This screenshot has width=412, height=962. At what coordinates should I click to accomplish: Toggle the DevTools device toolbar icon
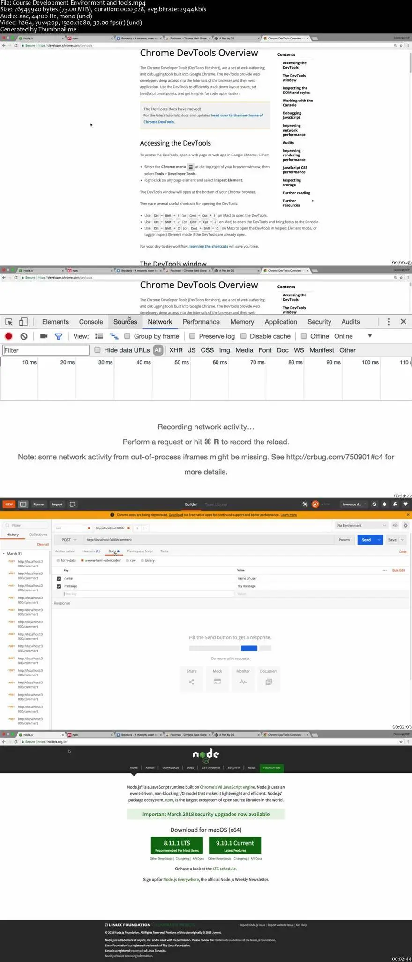23,322
